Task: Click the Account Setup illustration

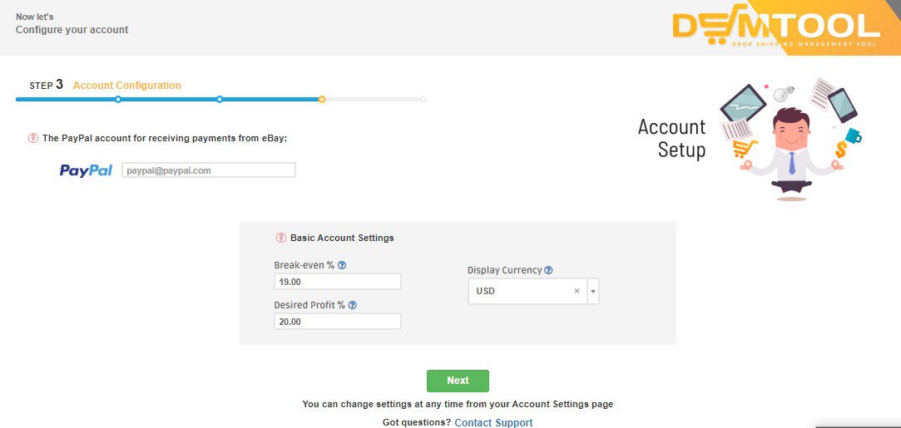Action: tap(790, 139)
